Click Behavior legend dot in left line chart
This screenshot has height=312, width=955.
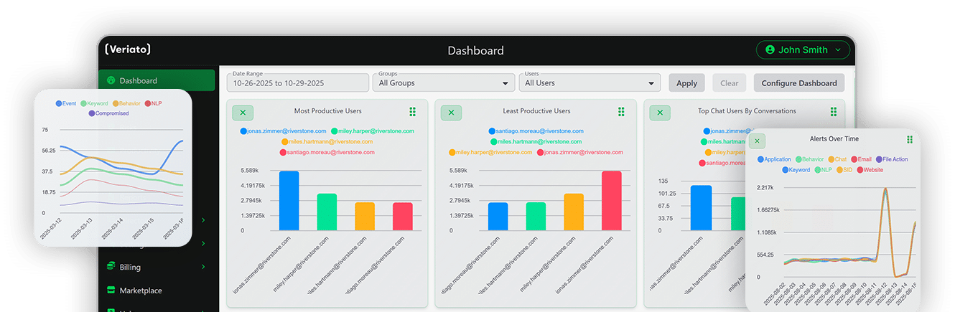tap(114, 104)
